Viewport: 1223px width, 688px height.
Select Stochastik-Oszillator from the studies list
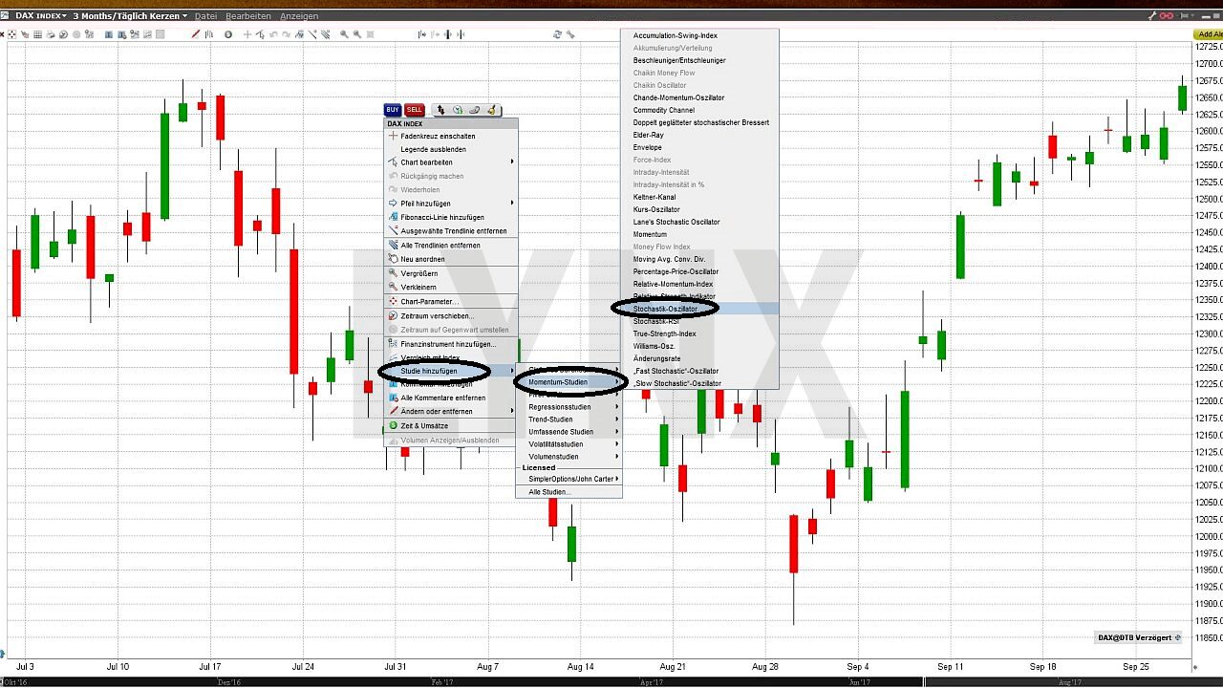coord(666,309)
